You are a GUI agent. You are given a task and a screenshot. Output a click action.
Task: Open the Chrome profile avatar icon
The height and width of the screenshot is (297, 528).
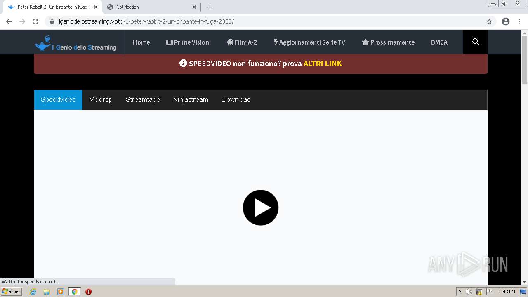tap(506, 21)
